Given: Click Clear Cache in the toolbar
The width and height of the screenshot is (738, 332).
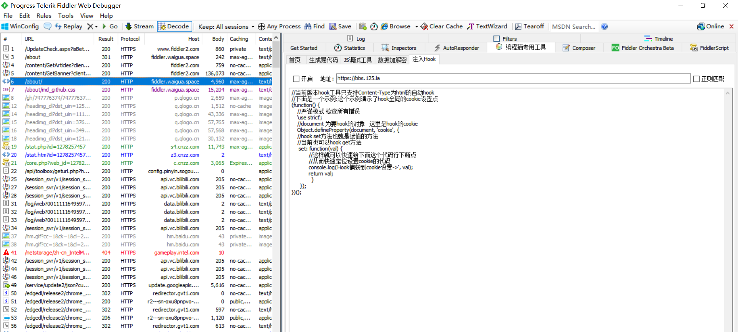Looking at the screenshot, I should (x=442, y=26).
